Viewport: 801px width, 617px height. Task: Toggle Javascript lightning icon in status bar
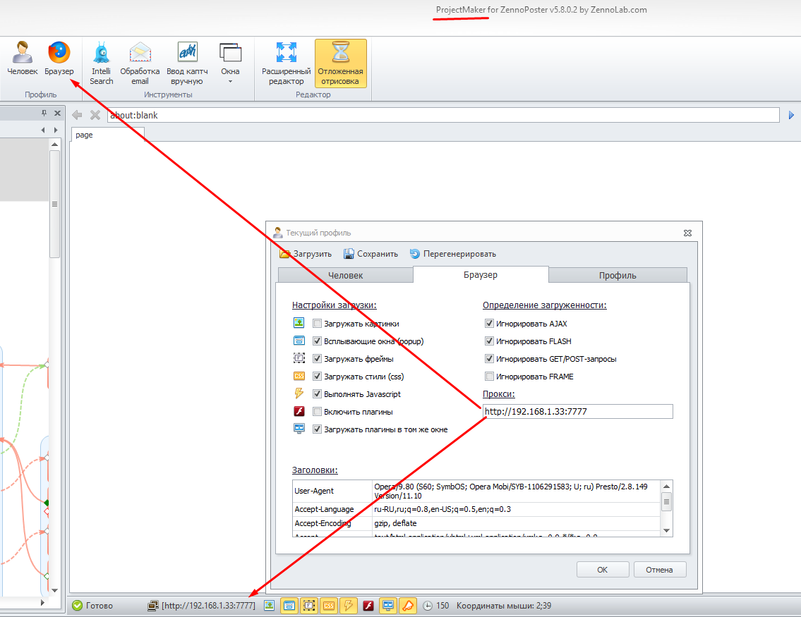point(349,606)
